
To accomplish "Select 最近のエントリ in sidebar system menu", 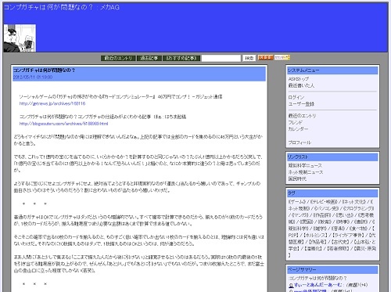I will (302, 116).
